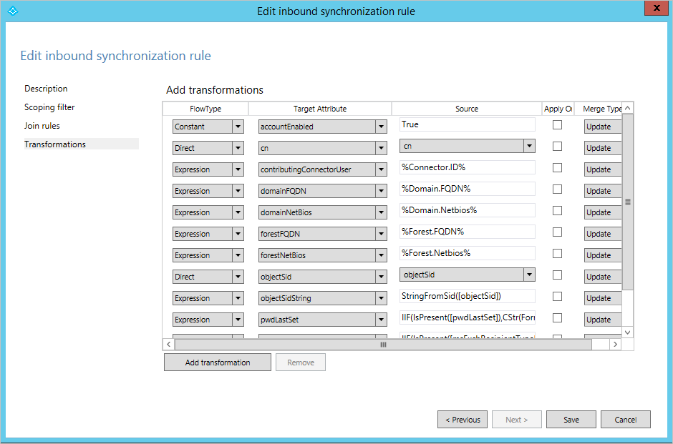673x444 pixels.
Task: Expand the contributingConnectorUser target attribute dropdown
Action: click(381, 169)
